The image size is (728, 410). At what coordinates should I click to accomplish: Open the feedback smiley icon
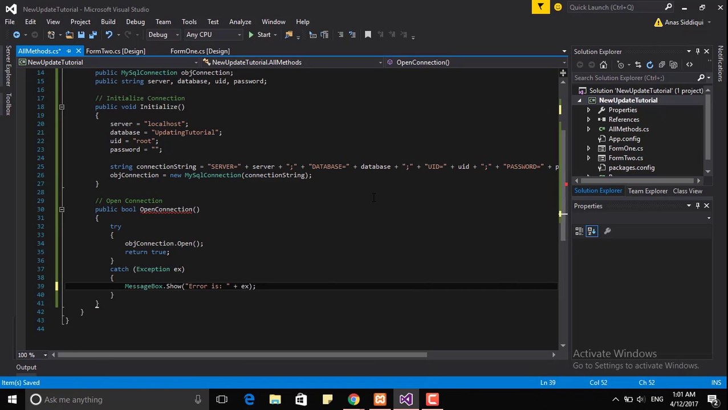(x=558, y=7)
